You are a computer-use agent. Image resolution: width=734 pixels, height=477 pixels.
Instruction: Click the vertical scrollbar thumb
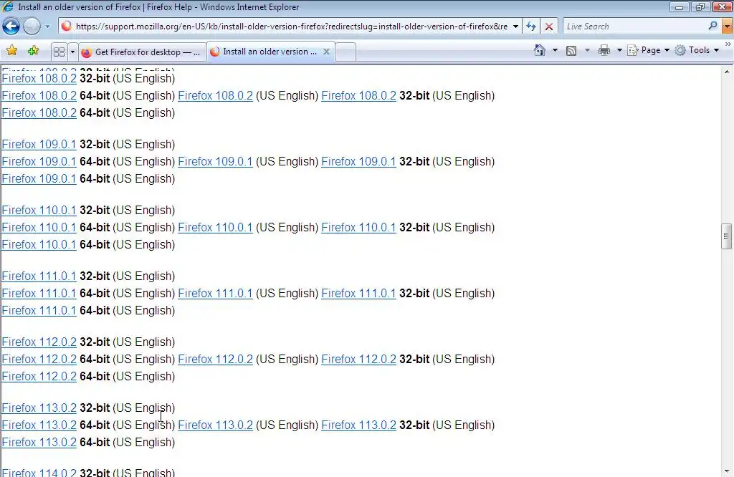click(x=727, y=236)
